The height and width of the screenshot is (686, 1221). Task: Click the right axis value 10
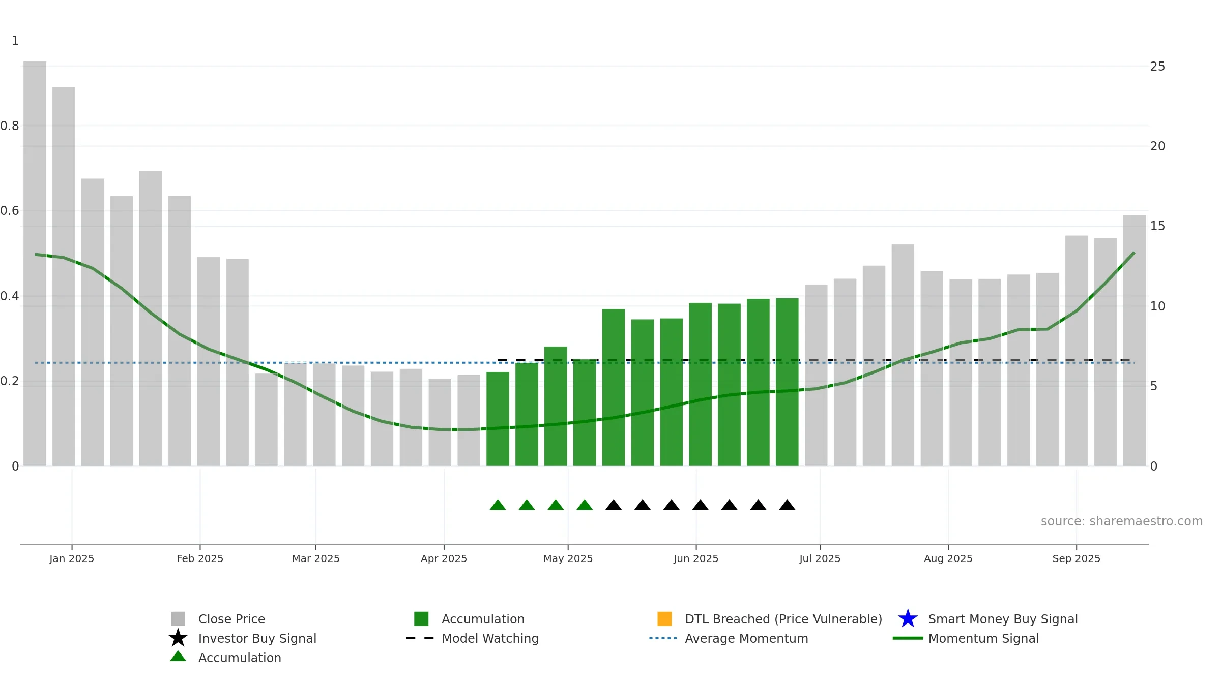[x=1158, y=306]
